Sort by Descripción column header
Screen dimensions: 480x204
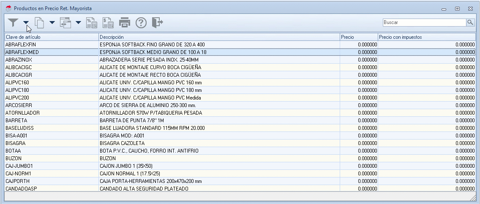pyautogui.click(x=219, y=37)
